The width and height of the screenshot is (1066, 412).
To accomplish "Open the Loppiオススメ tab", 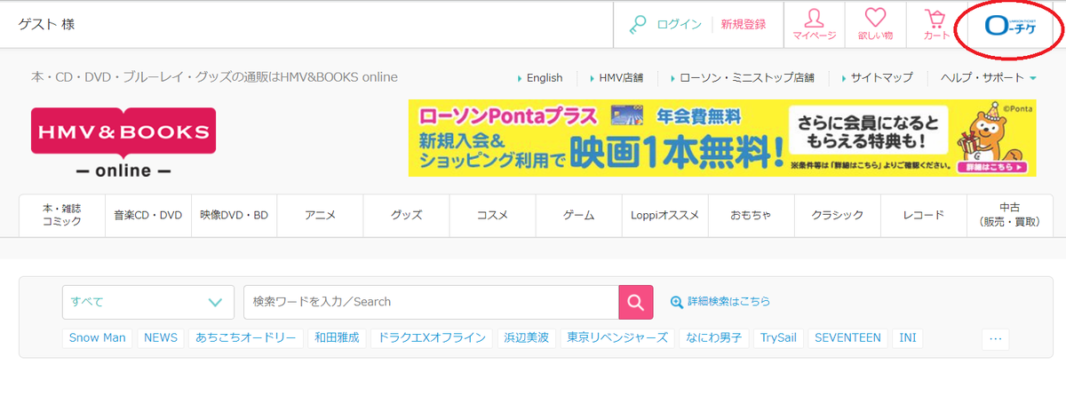I will [x=664, y=215].
